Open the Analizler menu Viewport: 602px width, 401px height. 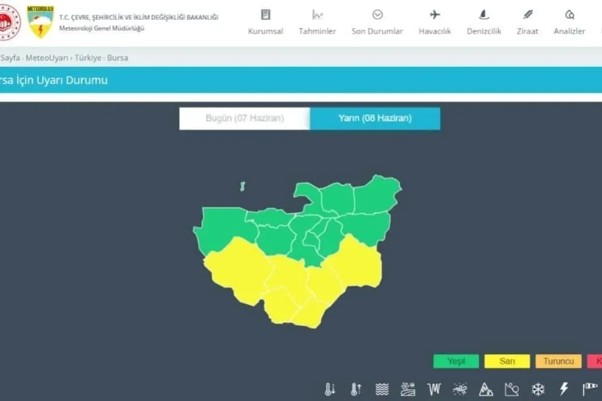tap(569, 22)
